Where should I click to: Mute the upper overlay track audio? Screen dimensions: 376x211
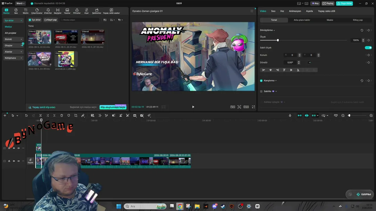[19, 148]
